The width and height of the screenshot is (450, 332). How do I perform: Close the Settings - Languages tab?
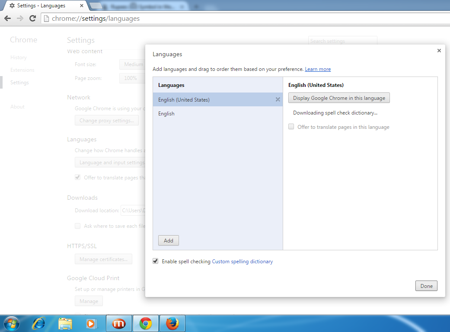[82, 6]
